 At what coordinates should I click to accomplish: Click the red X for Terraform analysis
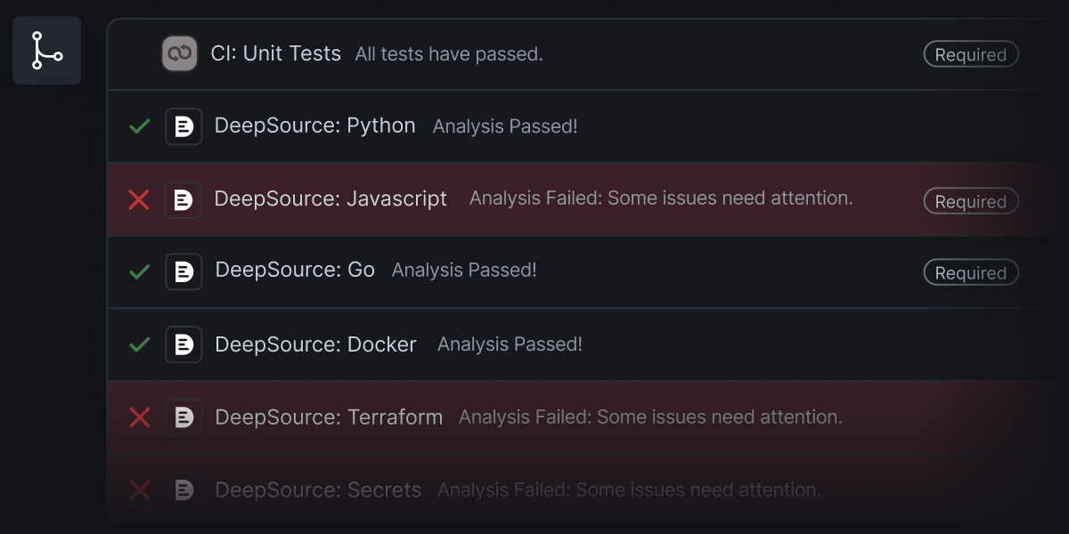pyautogui.click(x=139, y=417)
